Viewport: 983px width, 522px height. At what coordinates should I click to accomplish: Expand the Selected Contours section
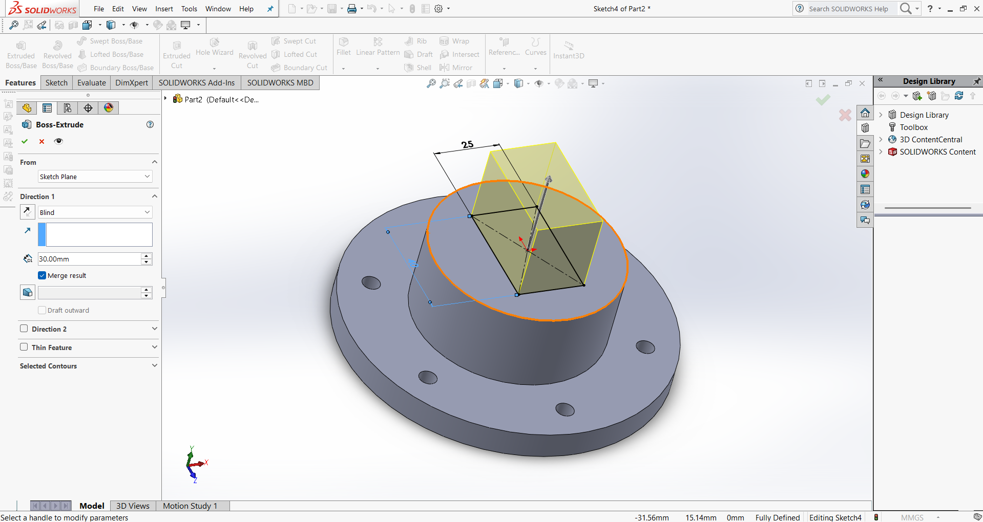154,365
